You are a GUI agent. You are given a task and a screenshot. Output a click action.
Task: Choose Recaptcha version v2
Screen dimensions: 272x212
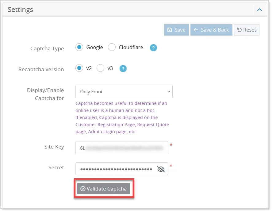click(x=79, y=68)
